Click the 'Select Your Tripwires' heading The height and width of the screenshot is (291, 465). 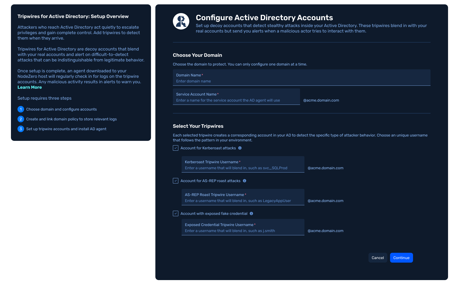(198, 126)
